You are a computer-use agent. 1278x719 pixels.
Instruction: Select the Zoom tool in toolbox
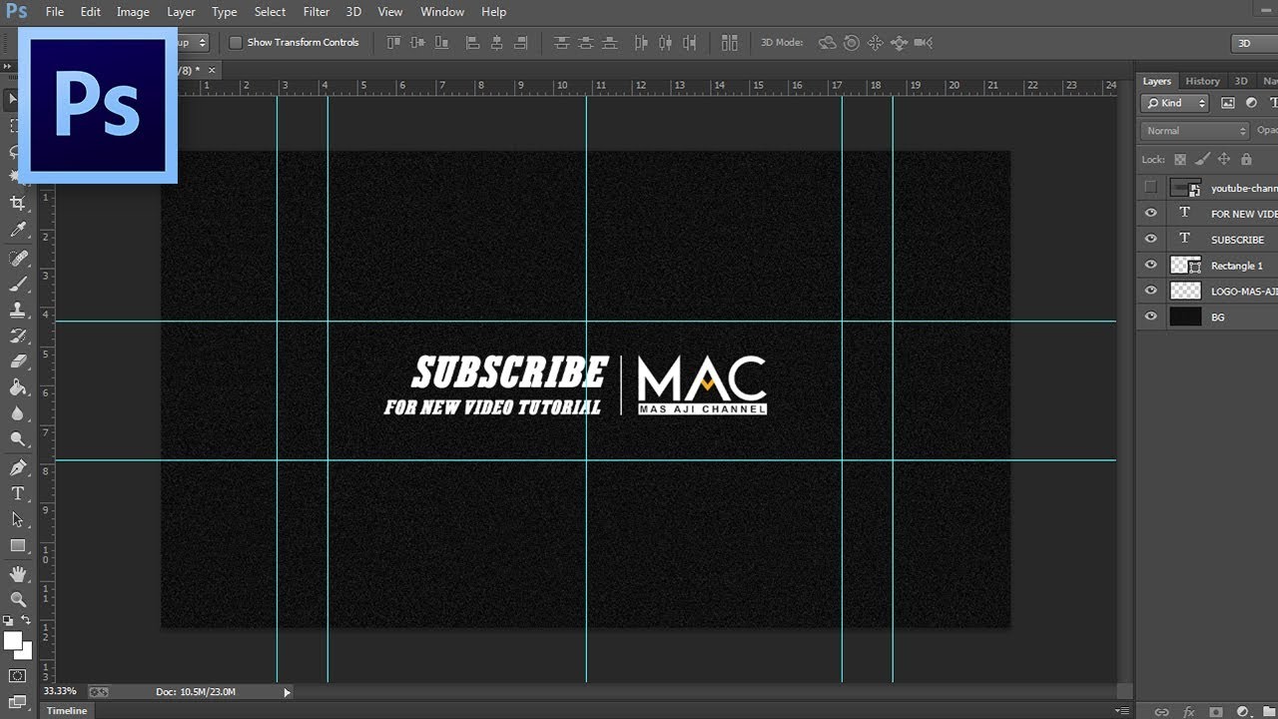click(17, 599)
